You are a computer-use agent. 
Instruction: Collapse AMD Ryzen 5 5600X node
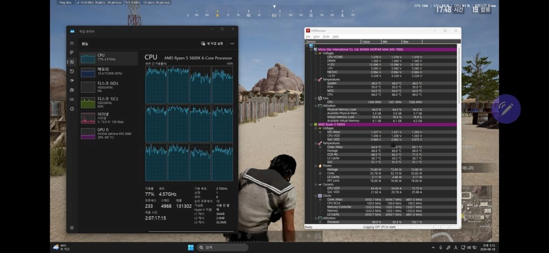pos(311,124)
